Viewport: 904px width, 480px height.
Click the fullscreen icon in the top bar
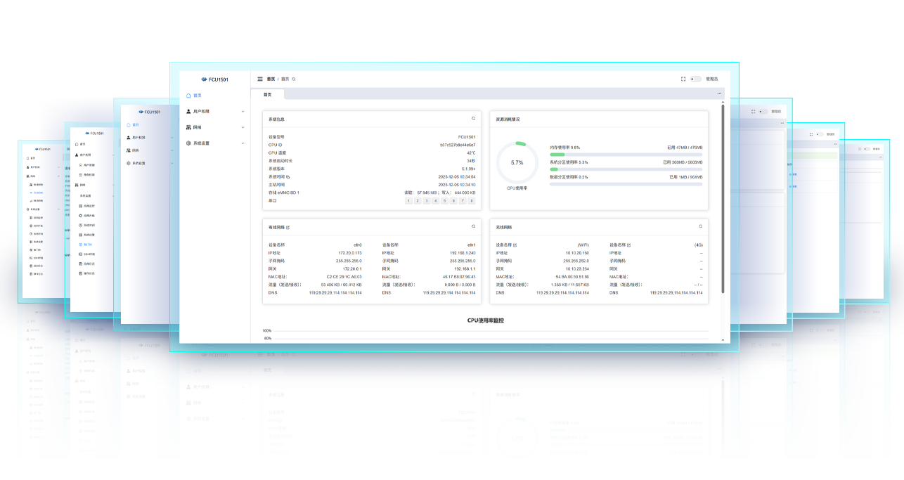(683, 79)
